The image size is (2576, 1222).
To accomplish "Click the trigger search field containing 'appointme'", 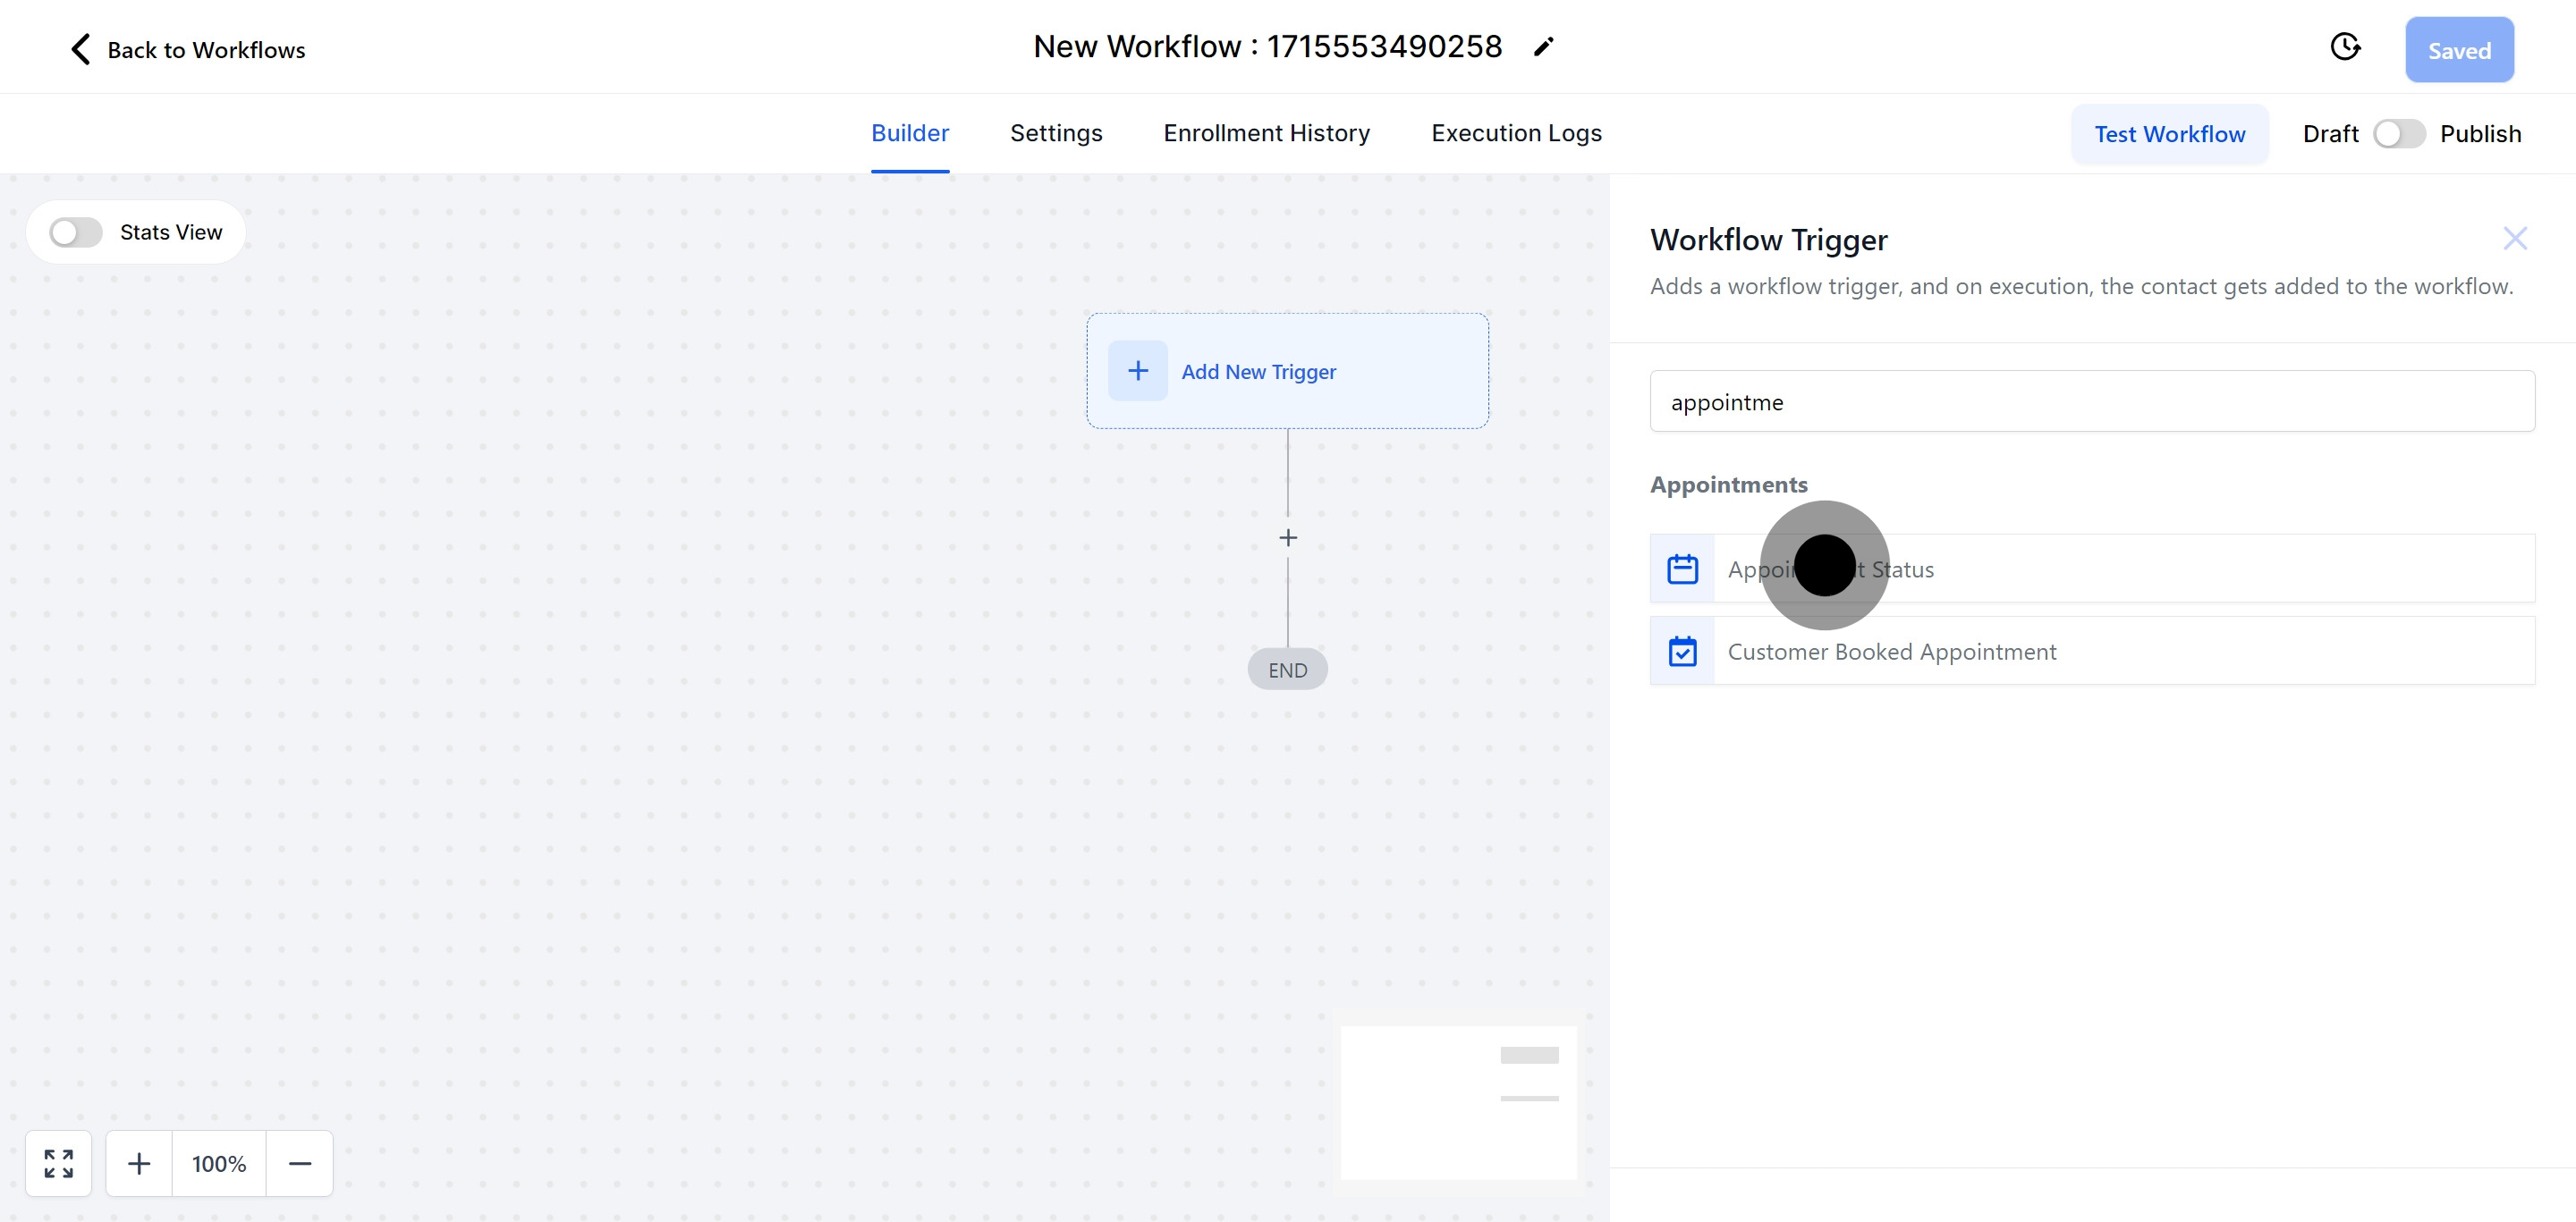I will pyautogui.click(x=2091, y=401).
